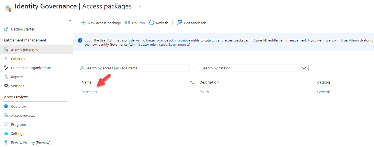Open Settings under Access reviews
The height and width of the screenshot is (147, 374).
18,133
